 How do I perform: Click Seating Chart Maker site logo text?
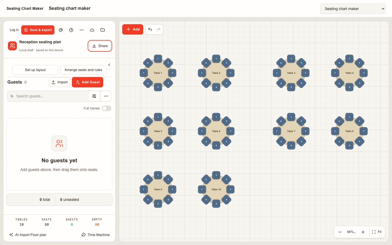[x=25, y=8]
